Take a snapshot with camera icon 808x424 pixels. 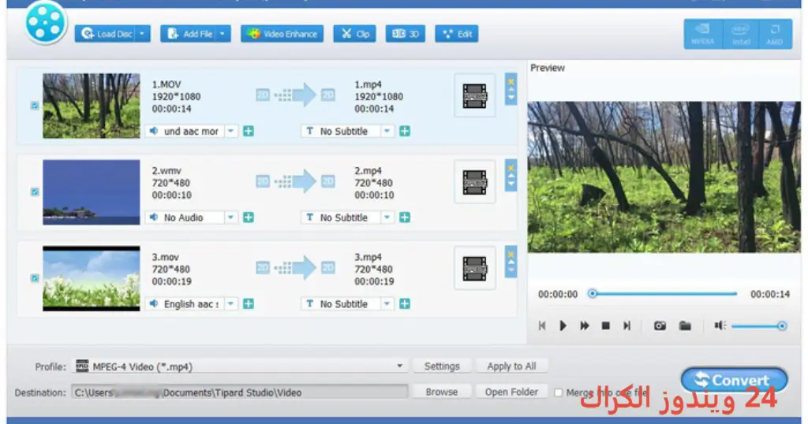[x=660, y=325]
